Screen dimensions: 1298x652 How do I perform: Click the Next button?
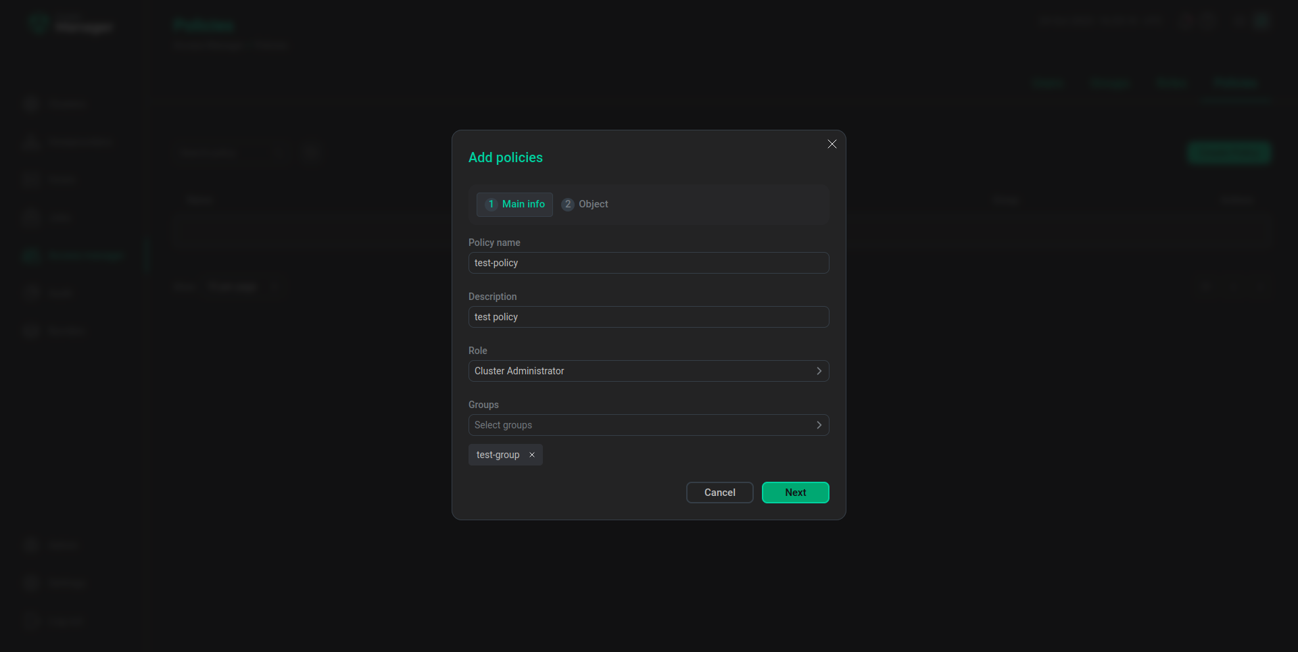click(796, 493)
